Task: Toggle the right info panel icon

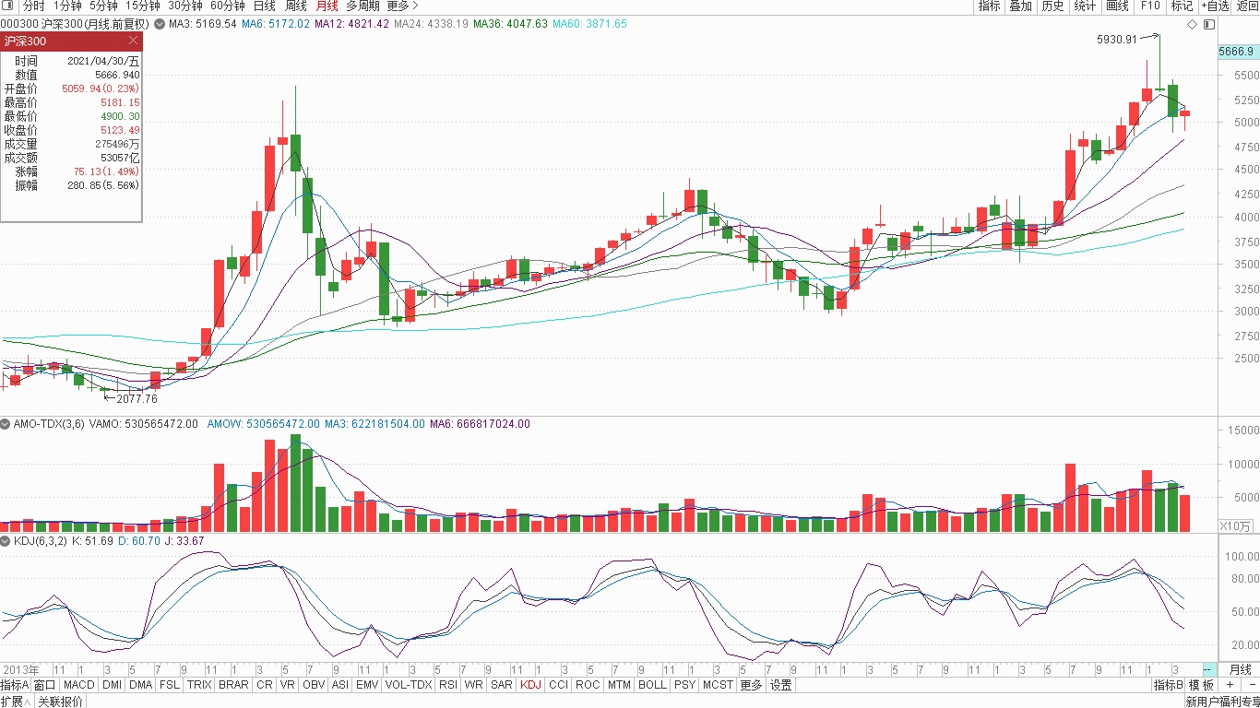Action: (x=1209, y=24)
